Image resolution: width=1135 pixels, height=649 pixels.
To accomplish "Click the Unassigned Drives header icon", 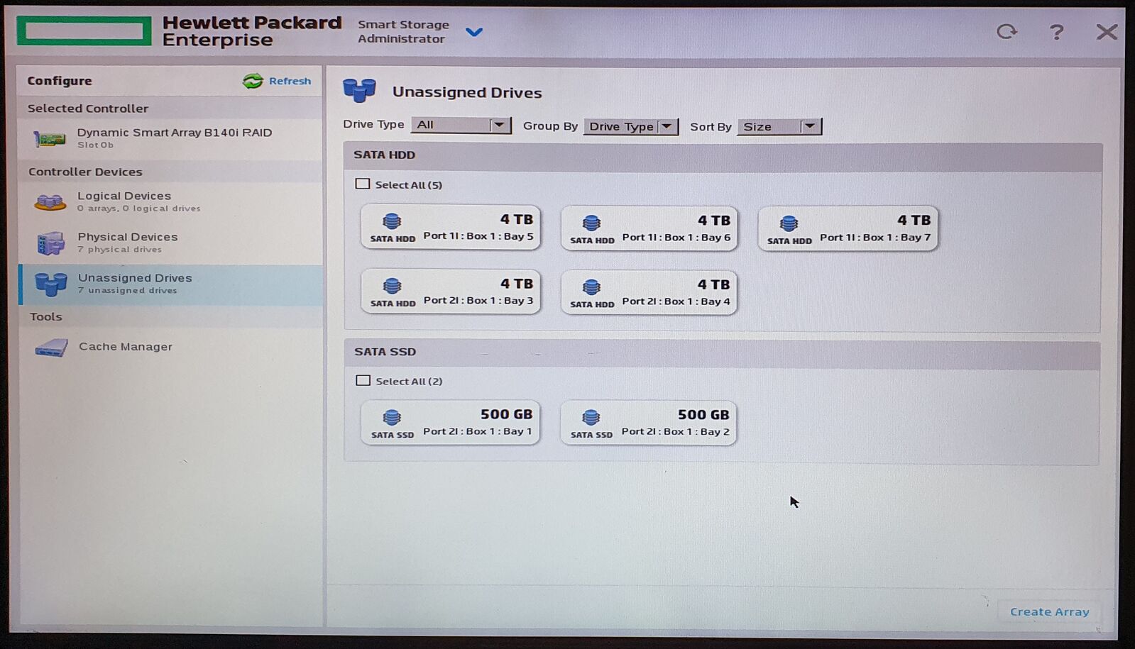I will click(359, 91).
